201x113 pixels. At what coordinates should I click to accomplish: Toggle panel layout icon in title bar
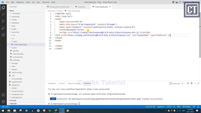tap(177, 2)
